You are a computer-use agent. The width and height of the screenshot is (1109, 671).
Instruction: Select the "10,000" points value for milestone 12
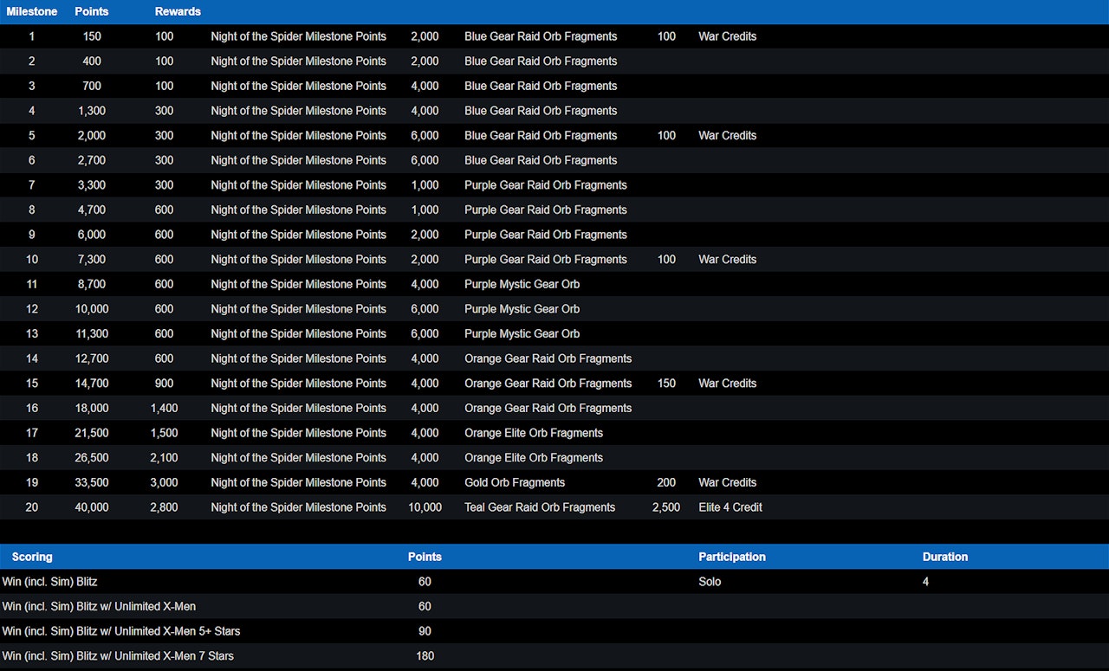[x=92, y=309]
